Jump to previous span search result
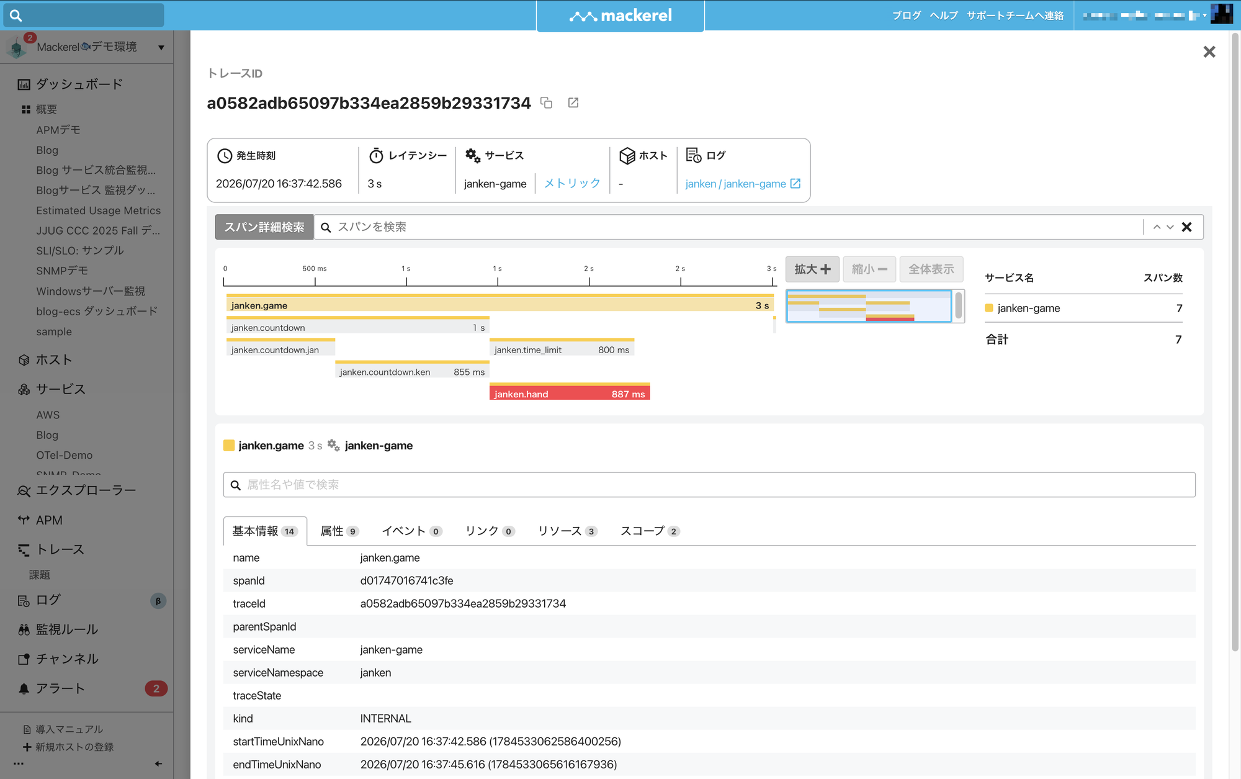The width and height of the screenshot is (1241, 779). 1157,227
